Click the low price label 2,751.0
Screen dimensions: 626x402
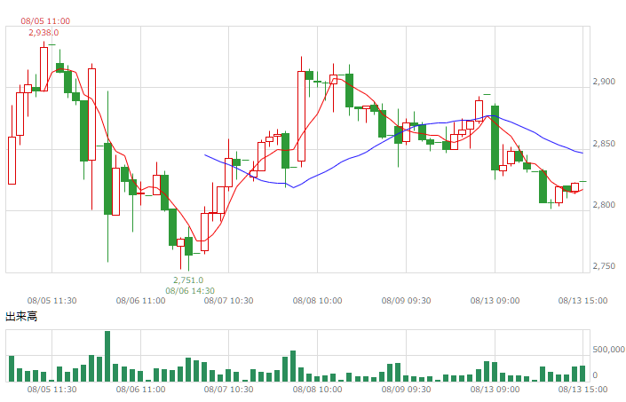(188, 280)
